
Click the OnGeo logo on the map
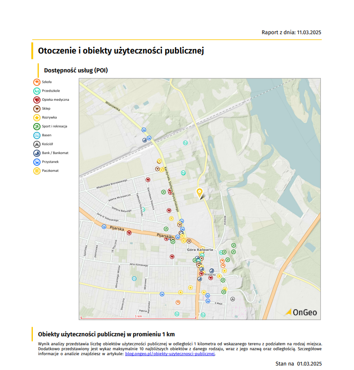[300, 312]
